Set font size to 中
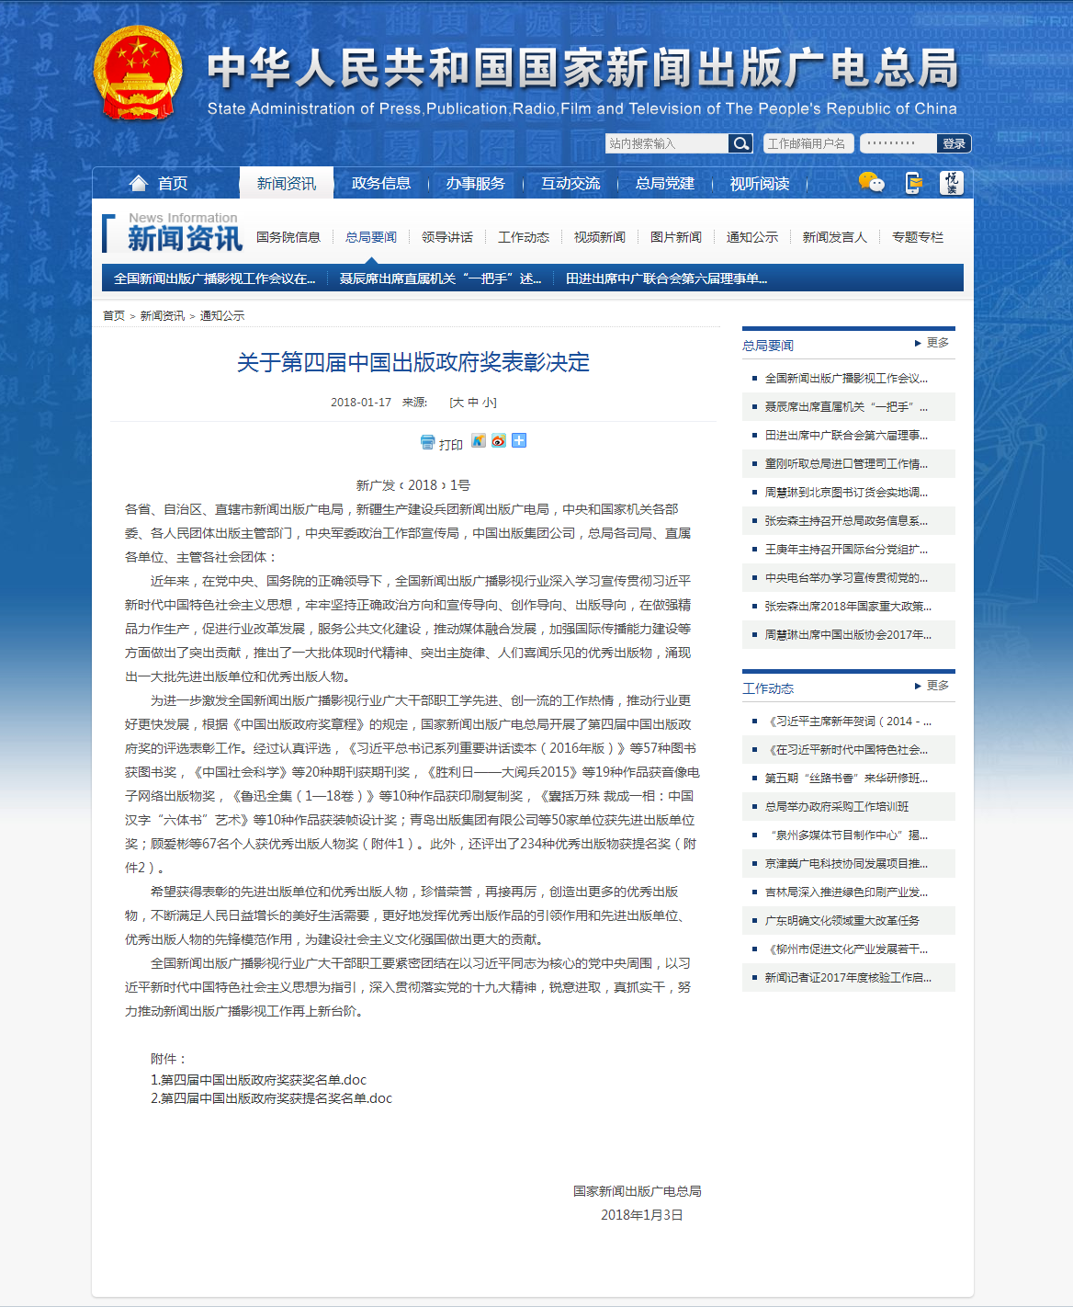This screenshot has height=1307, width=1073. [x=473, y=403]
